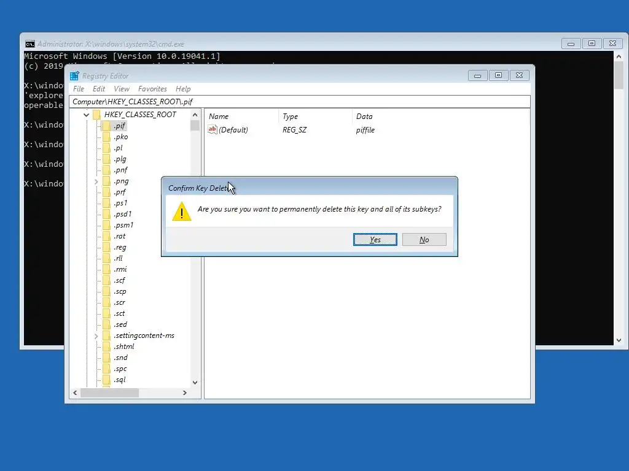Viewport: 629px width, 471px height.
Task: Click the tree pane scroll up arrow
Action: pyautogui.click(x=195, y=115)
